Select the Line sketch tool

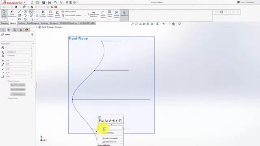click(x=19, y=12)
